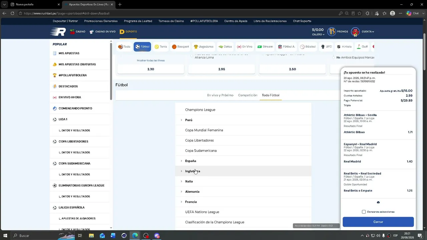427x240 pixels.
Task: Select the Golf sport filter
Action: [x=362, y=47]
